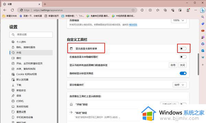Go back using the browser back arrow
The width and height of the screenshot is (206, 123).
click(x=5, y=10)
